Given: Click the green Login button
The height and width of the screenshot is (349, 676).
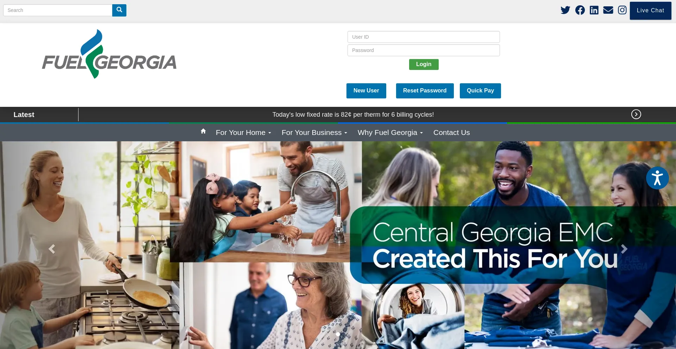Looking at the screenshot, I should 424,64.
